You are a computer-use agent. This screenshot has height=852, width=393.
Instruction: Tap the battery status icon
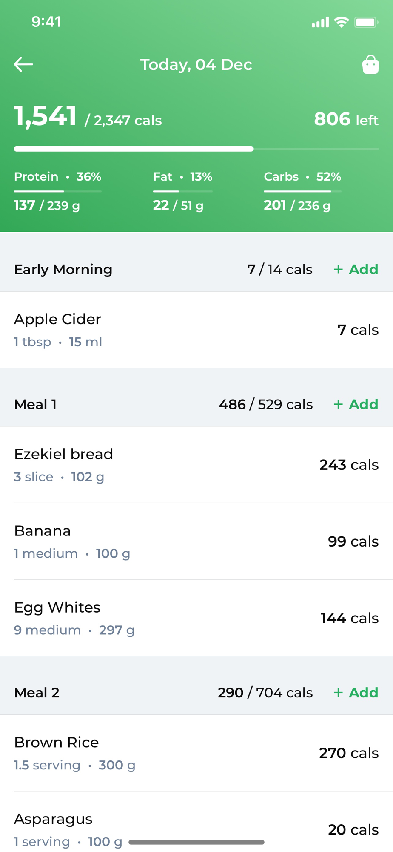pos(366,22)
